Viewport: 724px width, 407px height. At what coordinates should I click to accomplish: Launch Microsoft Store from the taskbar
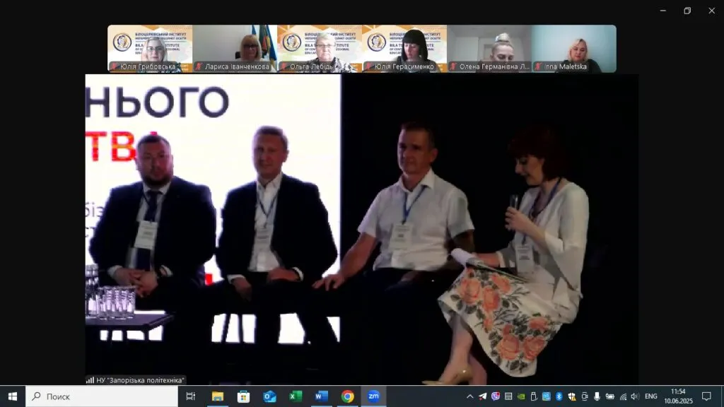[243, 396]
